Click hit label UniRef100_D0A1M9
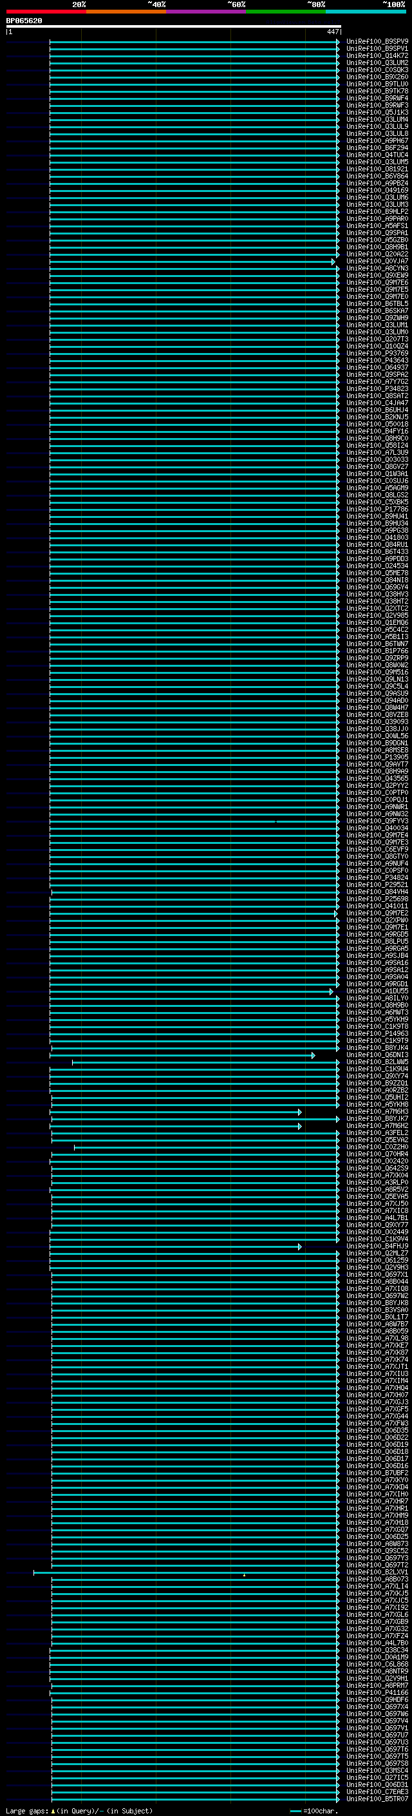 pos(377,1657)
